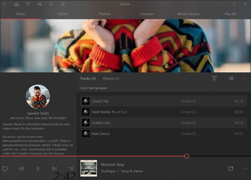Open the filter icon above the track list
The height and width of the screenshot is (180, 251).
tap(214, 79)
